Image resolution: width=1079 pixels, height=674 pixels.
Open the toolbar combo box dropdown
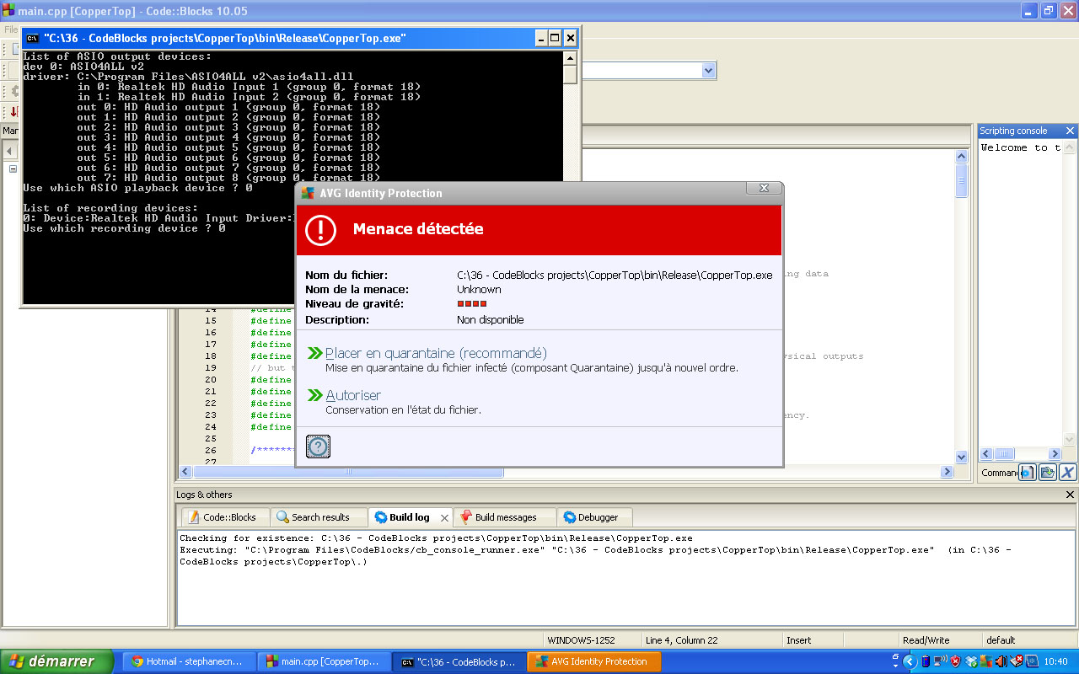pyautogui.click(x=708, y=71)
